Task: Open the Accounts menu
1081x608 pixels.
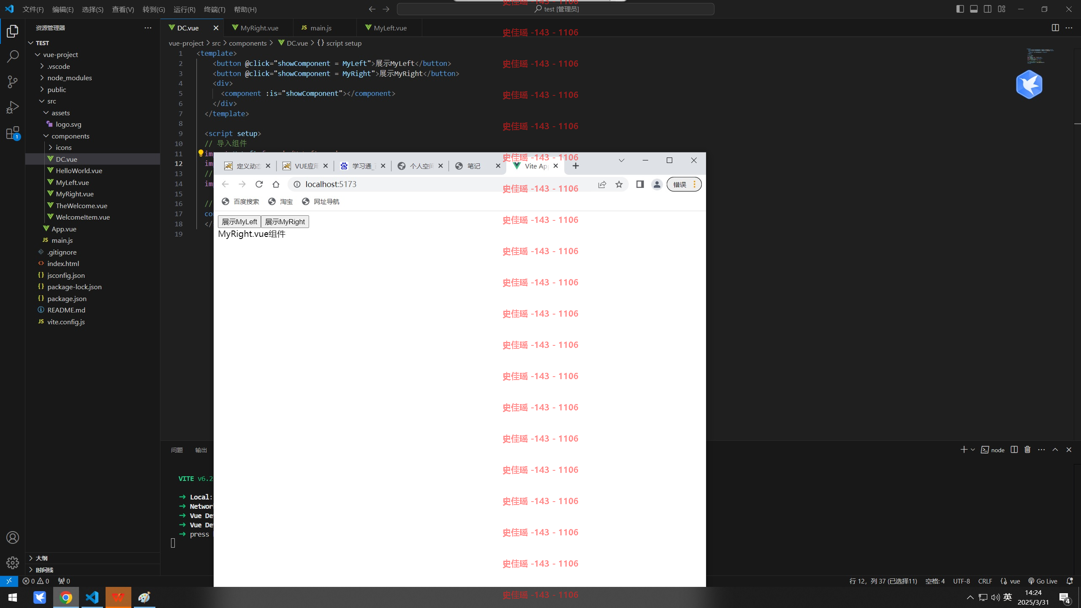Action: click(13, 537)
